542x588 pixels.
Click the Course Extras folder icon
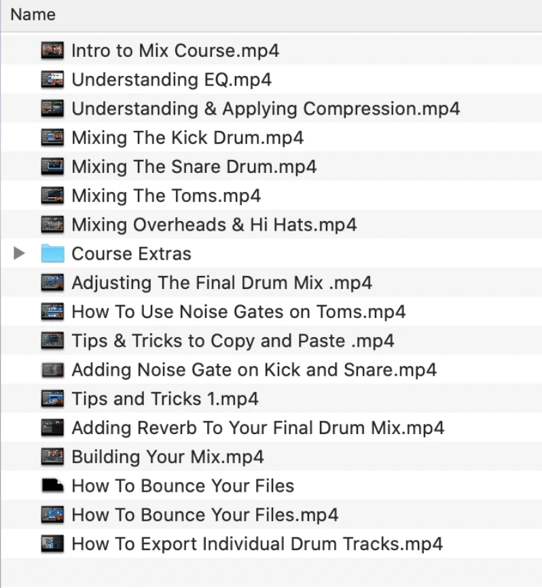click(x=52, y=254)
